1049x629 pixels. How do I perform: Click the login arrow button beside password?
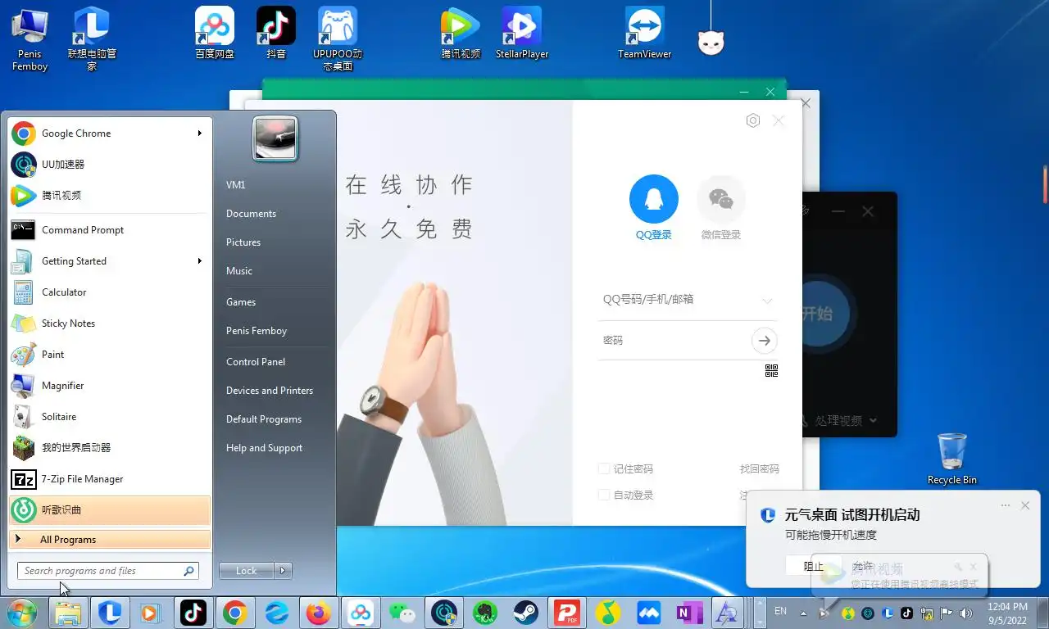tap(765, 340)
